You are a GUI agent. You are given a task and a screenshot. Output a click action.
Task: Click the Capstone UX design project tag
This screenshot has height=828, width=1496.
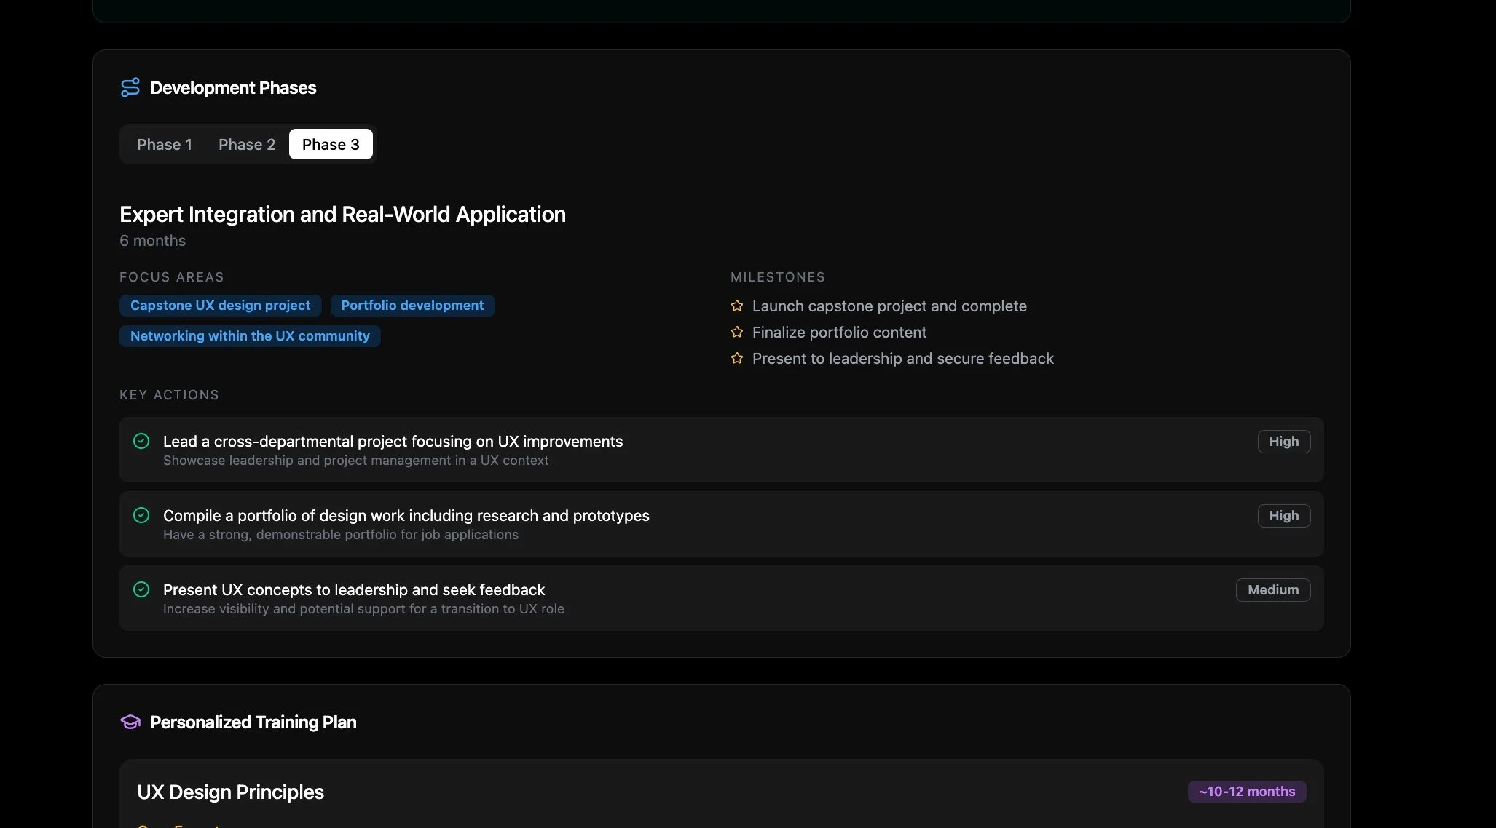tap(220, 306)
